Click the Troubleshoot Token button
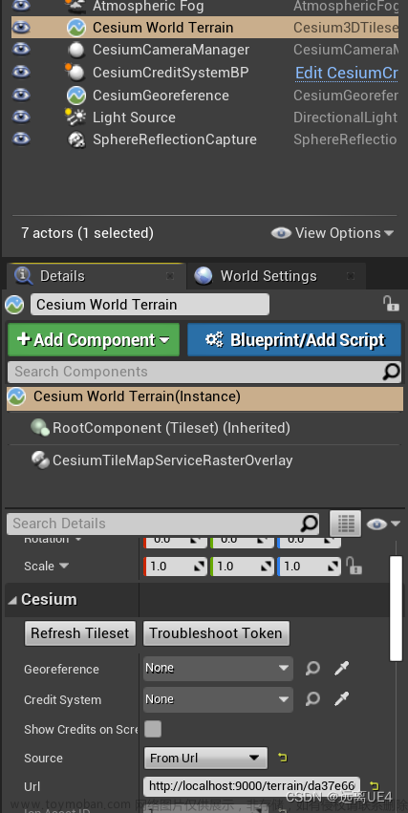Screen dimensions: 408x813 coord(216,633)
